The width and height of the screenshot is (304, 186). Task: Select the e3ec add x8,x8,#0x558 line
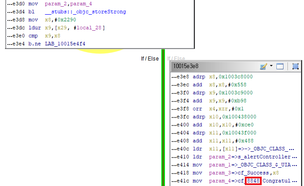tap(209, 85)
